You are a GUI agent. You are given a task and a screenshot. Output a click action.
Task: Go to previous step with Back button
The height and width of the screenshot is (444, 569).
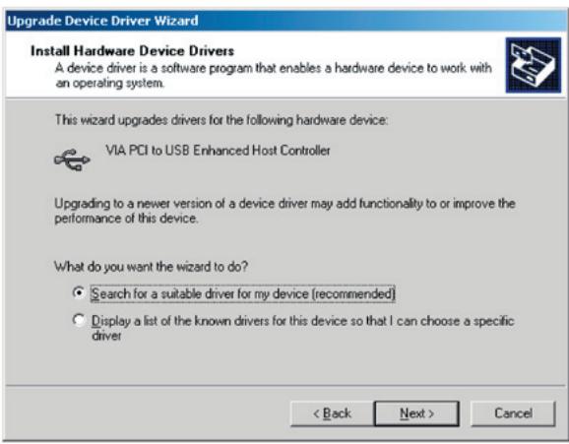(332, 413)
